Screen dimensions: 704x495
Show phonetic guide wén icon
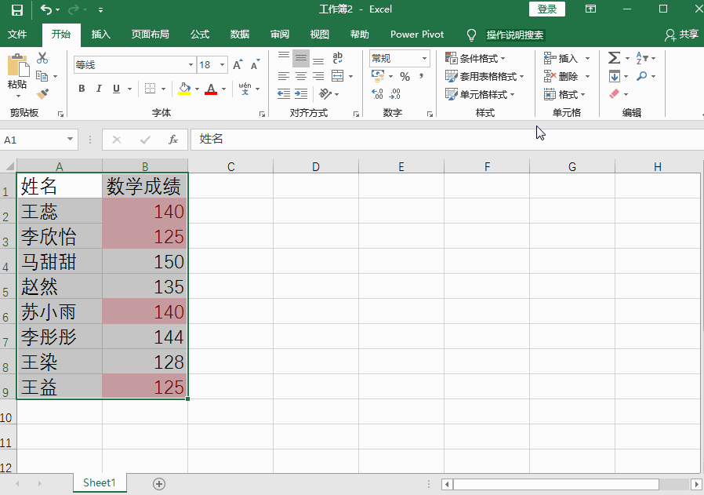245,89
